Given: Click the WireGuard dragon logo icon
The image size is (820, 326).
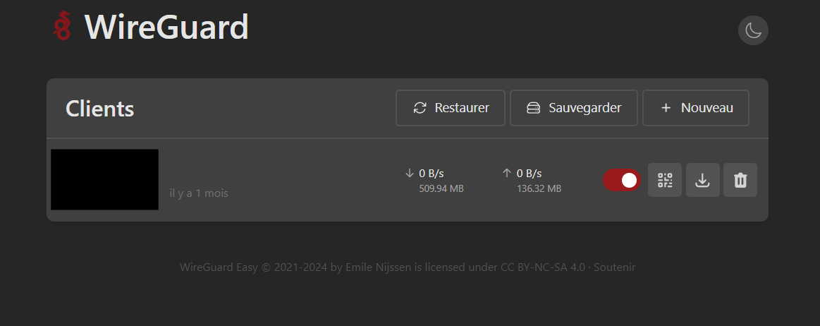Looking at the screenshot, I should [63, 26].
